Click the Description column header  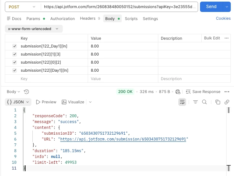click(171, 38)
